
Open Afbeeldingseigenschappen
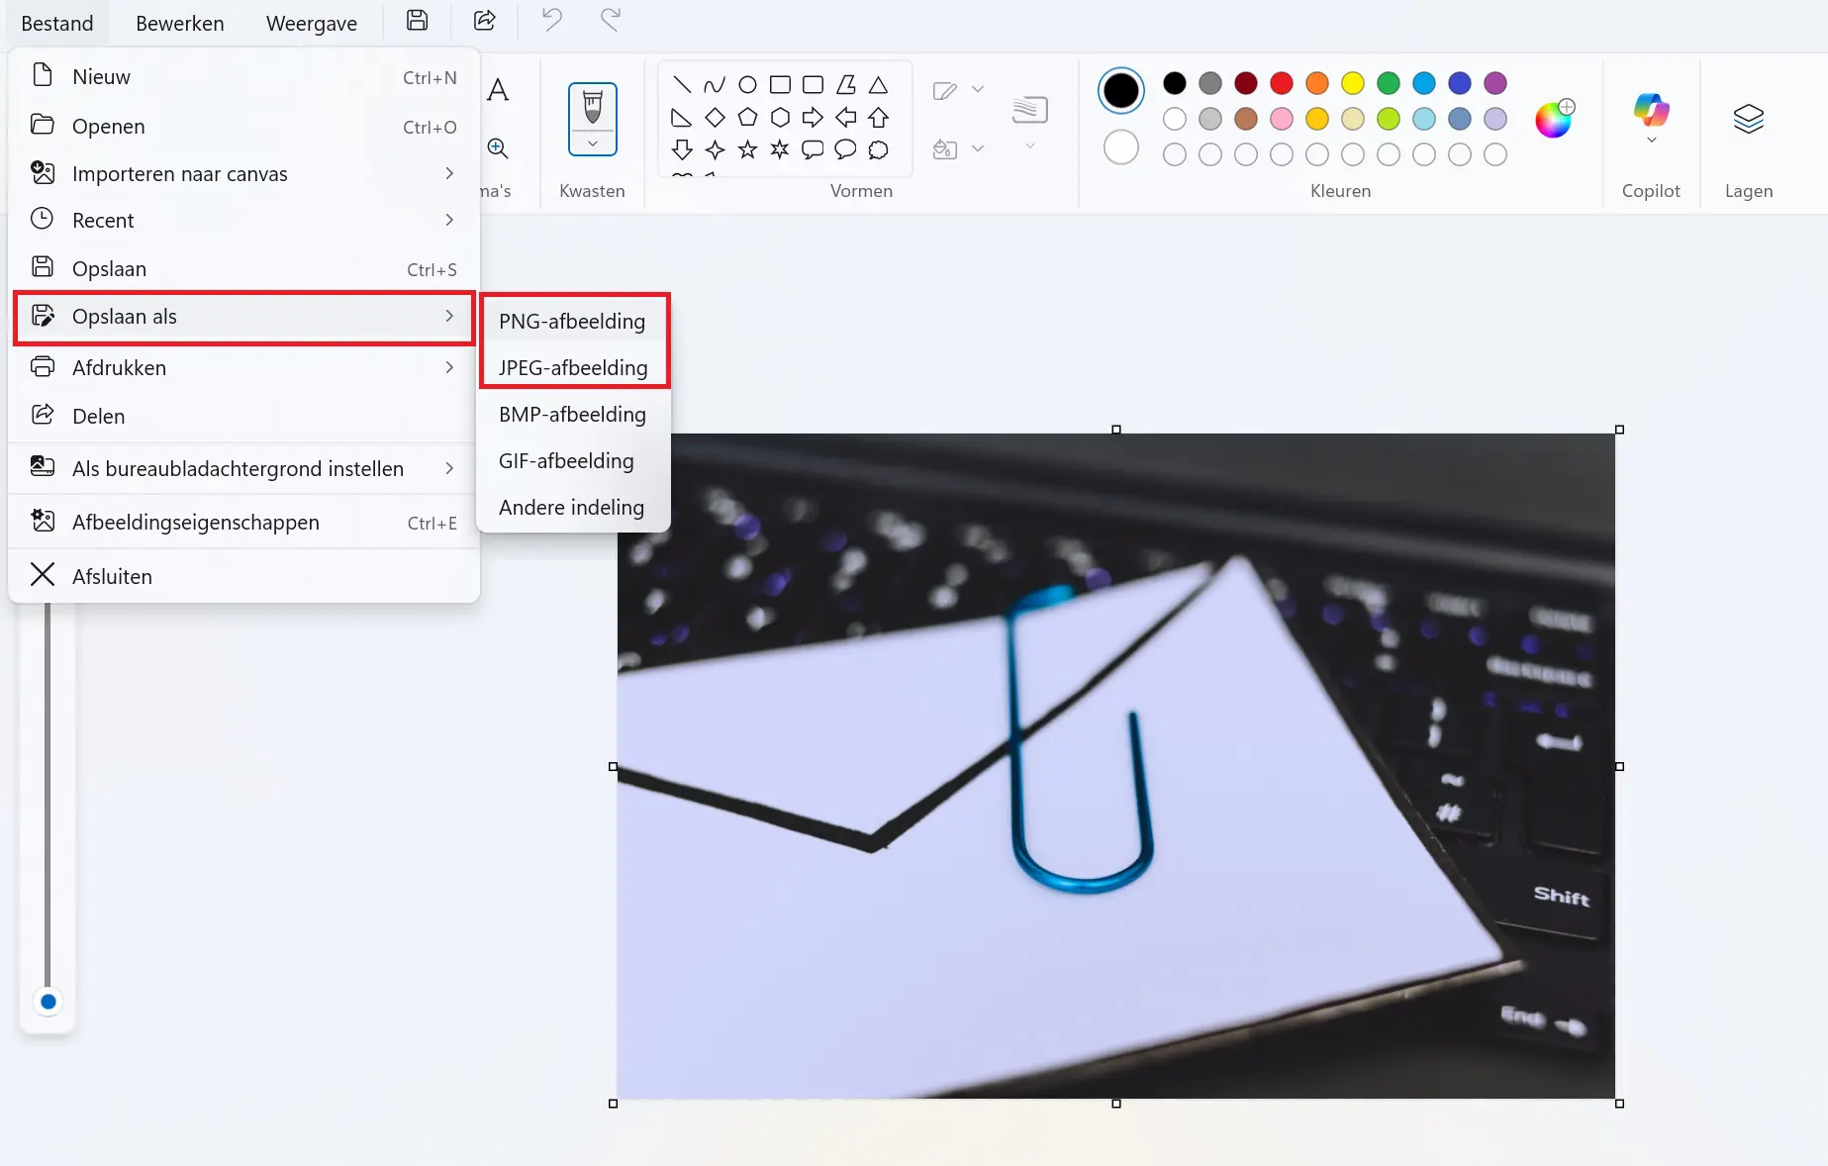[243, 522]
